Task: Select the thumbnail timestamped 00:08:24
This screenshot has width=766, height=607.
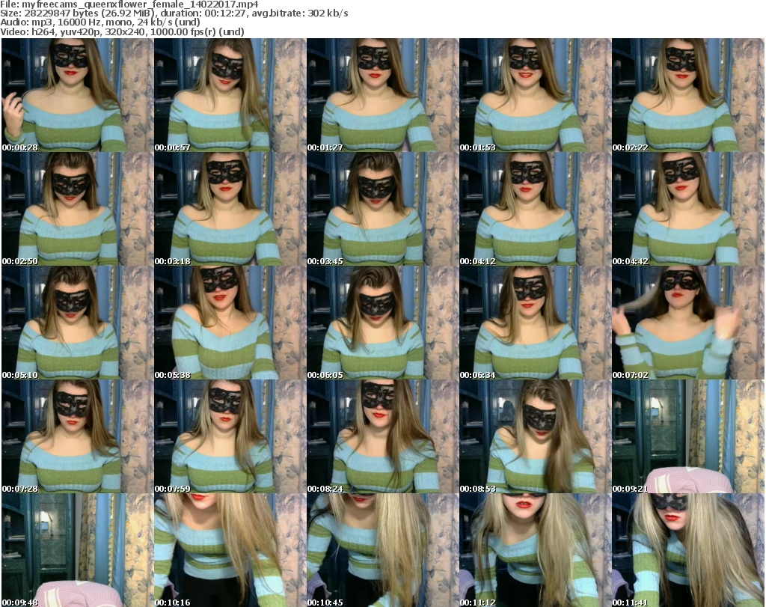Action: [382, 436]
